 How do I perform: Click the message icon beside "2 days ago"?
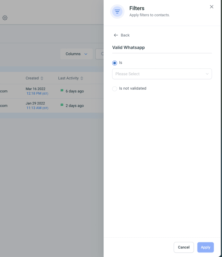pyautogui.click(x=62, y=105)
